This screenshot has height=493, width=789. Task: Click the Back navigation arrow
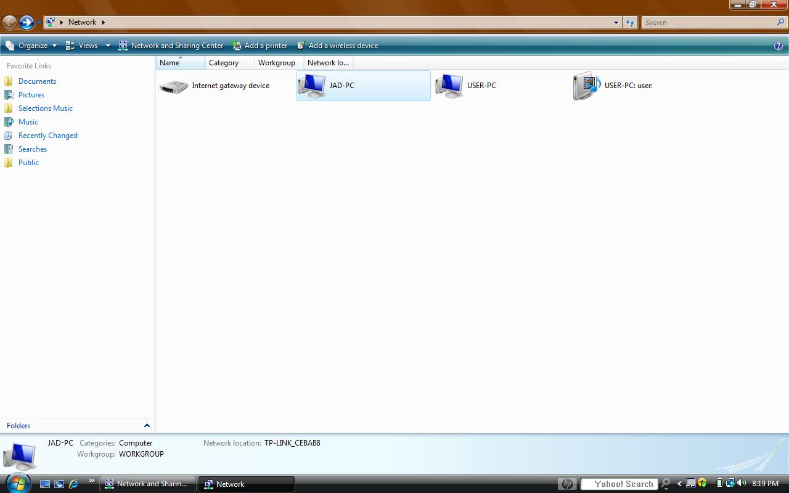pyautogui.click(x=9, y=23)
